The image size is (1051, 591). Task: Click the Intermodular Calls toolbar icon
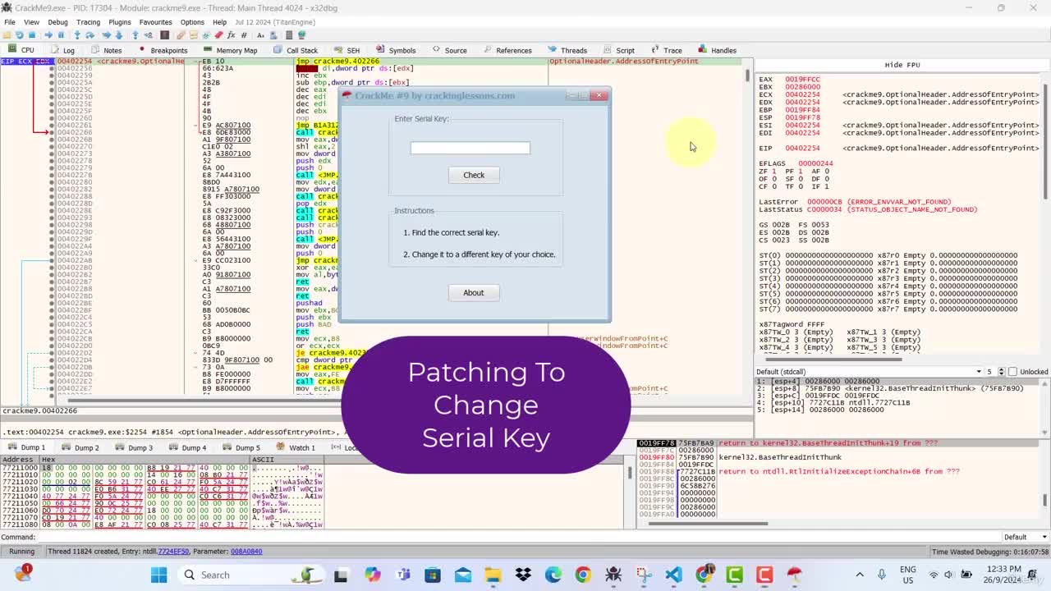[273, 35]
